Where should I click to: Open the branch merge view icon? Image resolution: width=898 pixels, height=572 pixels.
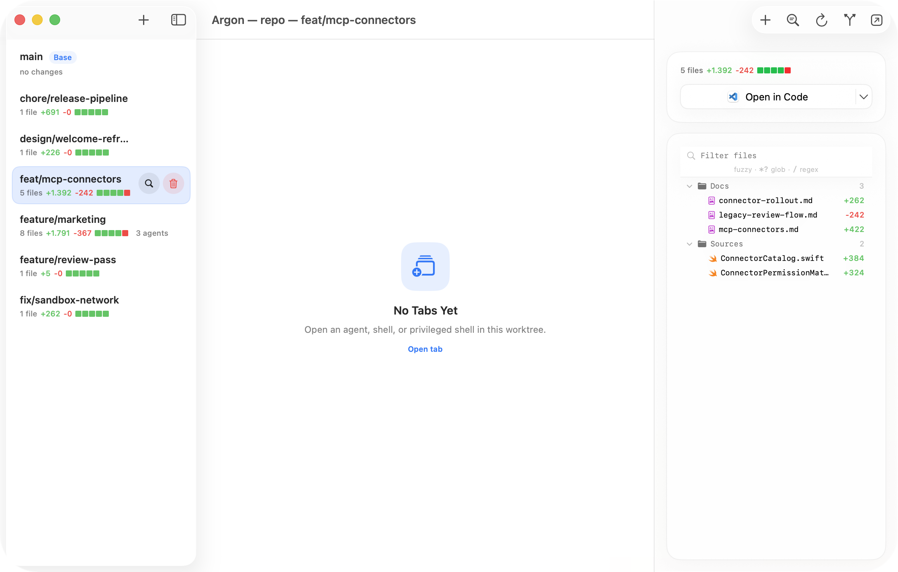coord(849,20)
